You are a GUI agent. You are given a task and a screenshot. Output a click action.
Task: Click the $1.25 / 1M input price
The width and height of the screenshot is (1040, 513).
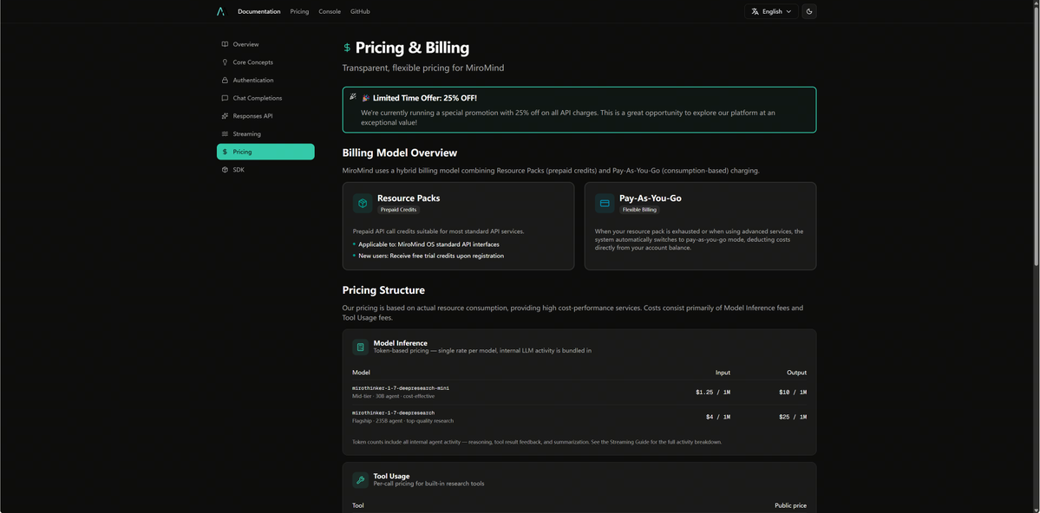713,393
